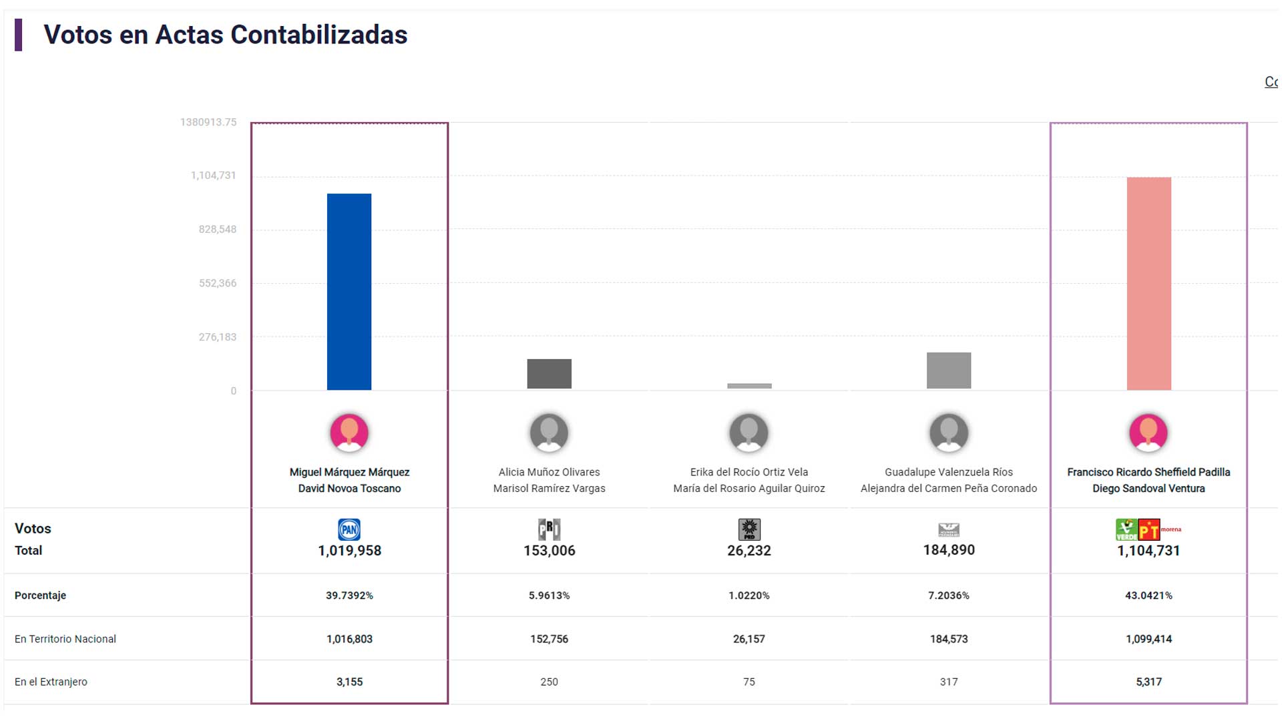1282x721 pixels.
Task: Click the Verde-PT-Morena coalition logo
Action: (1148, 529)
